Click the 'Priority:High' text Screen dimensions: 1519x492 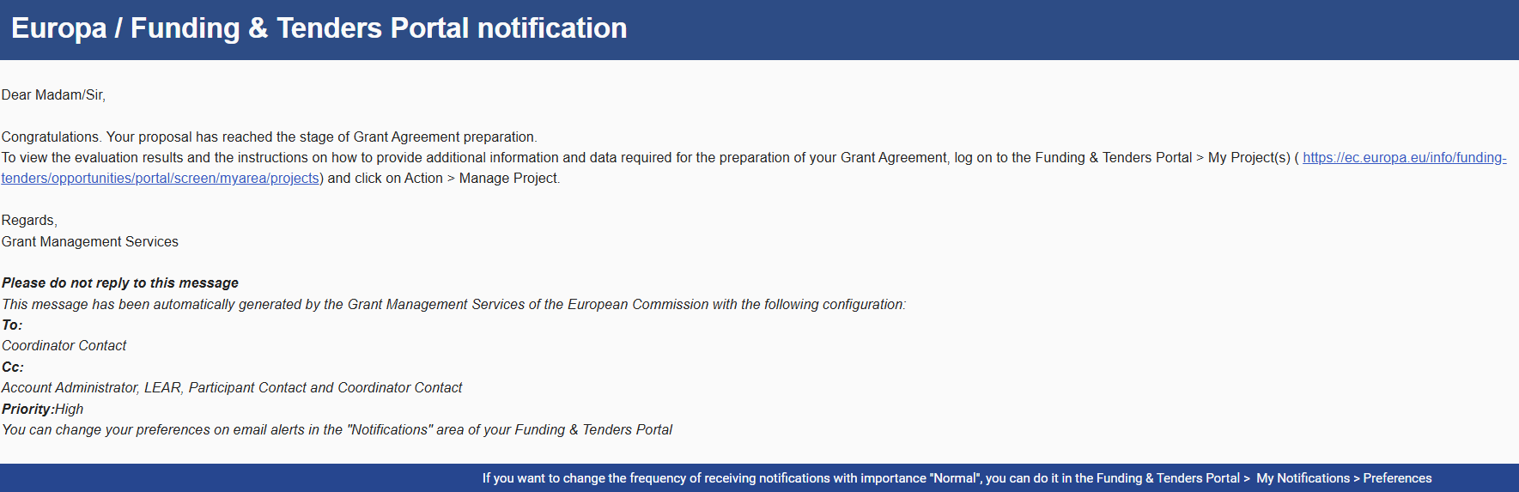pyautogui.click(x=42, y=410)
